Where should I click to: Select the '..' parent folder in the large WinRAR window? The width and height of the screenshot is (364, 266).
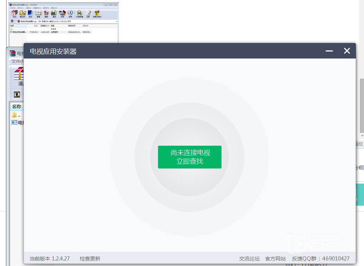pos(16,115)
